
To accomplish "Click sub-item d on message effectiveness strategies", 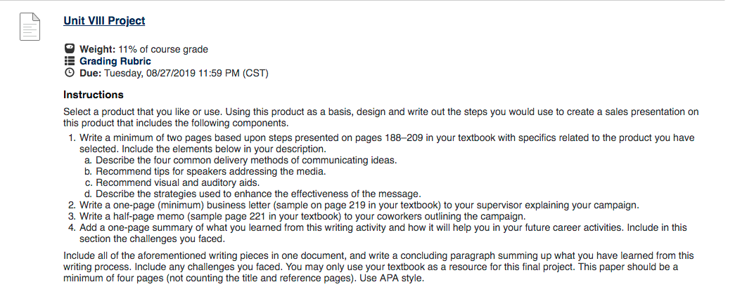I will click(253, 194).
